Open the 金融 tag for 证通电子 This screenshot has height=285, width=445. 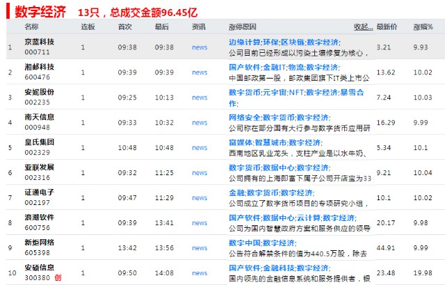236,193
